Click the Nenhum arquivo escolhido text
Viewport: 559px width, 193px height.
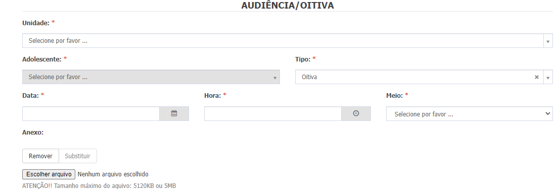tap(113, 174)
